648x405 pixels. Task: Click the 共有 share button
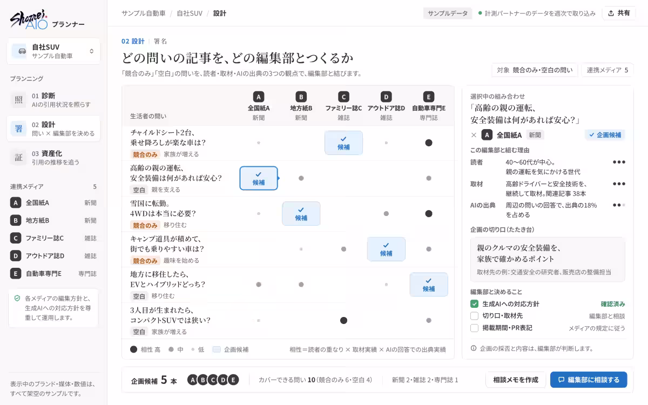click(x=619, y=13)
